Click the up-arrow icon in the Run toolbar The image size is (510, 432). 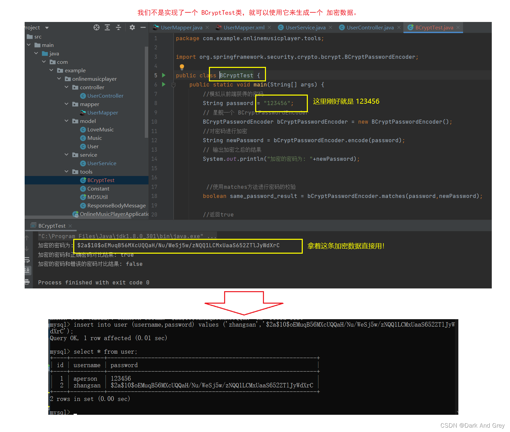pos(27,238)
